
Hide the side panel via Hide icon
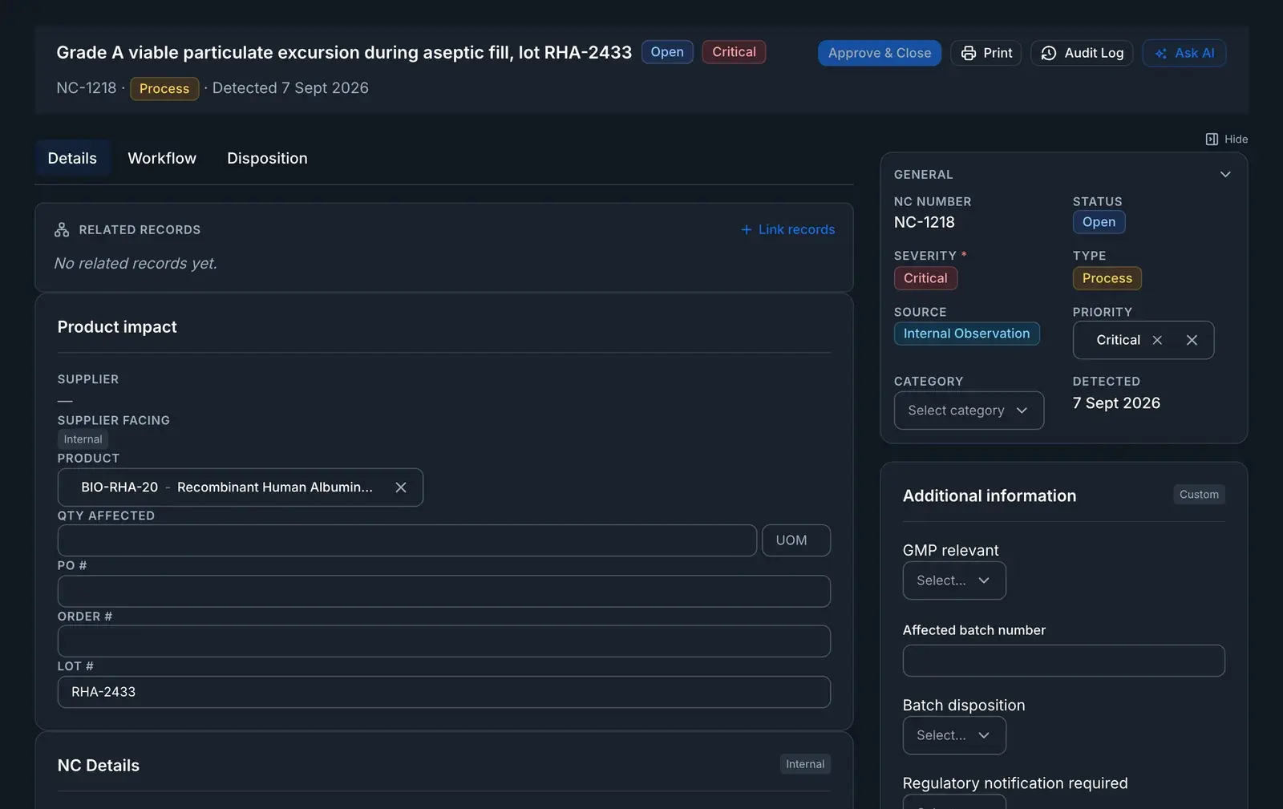tap(1212, 139)
